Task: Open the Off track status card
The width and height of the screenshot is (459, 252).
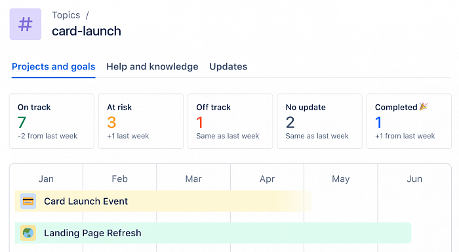Action: 230,121
